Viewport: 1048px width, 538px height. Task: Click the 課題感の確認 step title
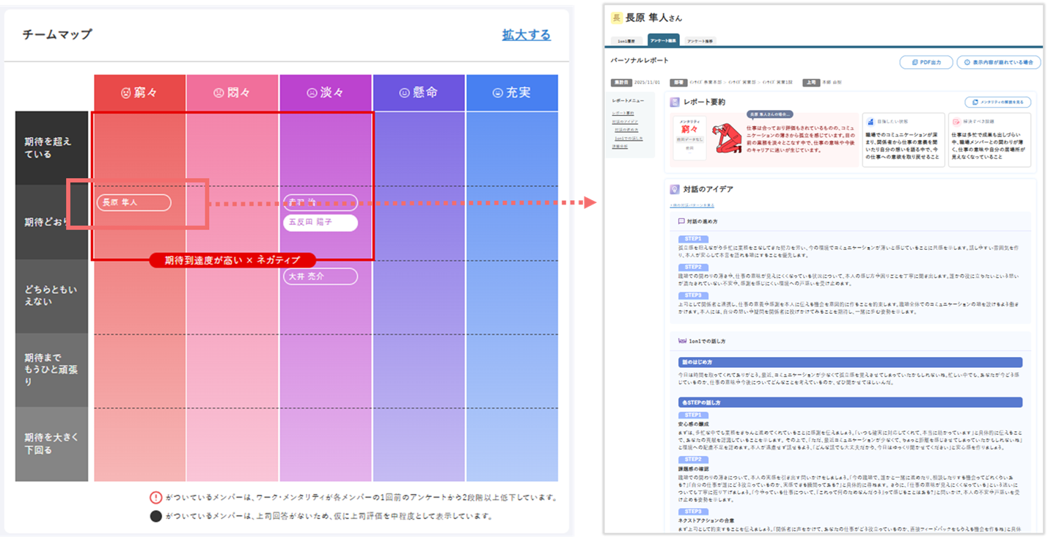click(x=693, y=468)
